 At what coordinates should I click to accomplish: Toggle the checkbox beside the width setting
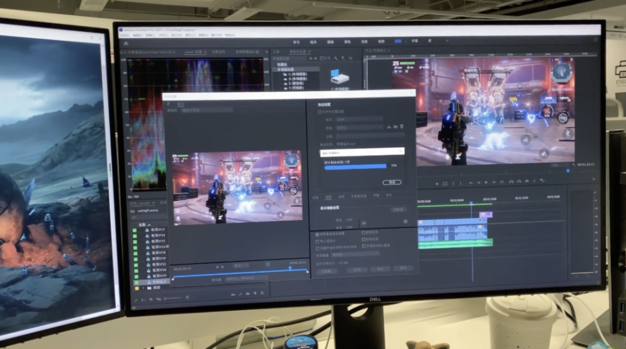pyautogui.click(x=405, y=221)
